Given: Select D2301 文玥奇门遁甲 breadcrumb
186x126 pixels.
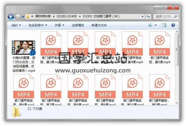Looking at the screenshot, I should click(101, 16).
